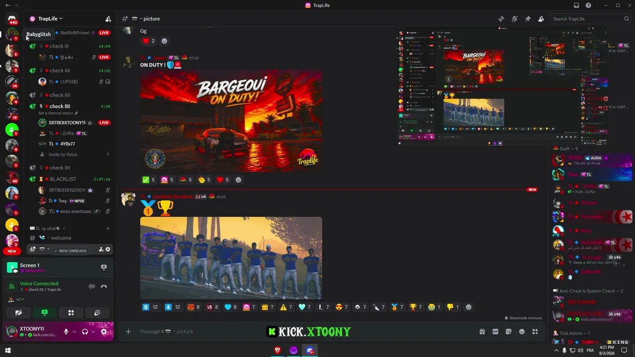Go back with the navigation arrow
The width and height of the screenshot is (635, 357).
[x=7, y=5]
